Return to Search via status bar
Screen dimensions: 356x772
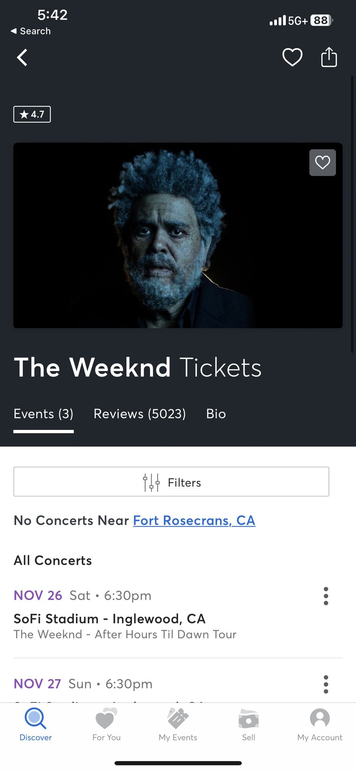31,31
